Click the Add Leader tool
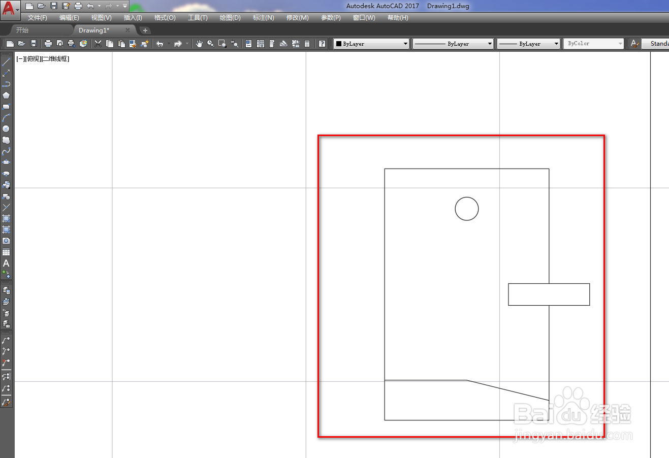The width and height of the screenshot is (669, 458). pos(6,351)
